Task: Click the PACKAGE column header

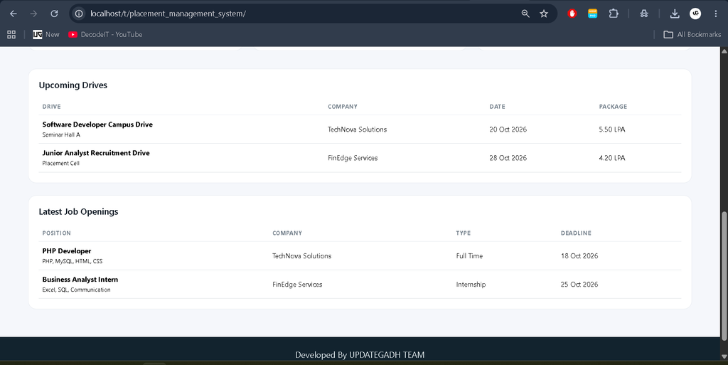Action: (613, 106)
